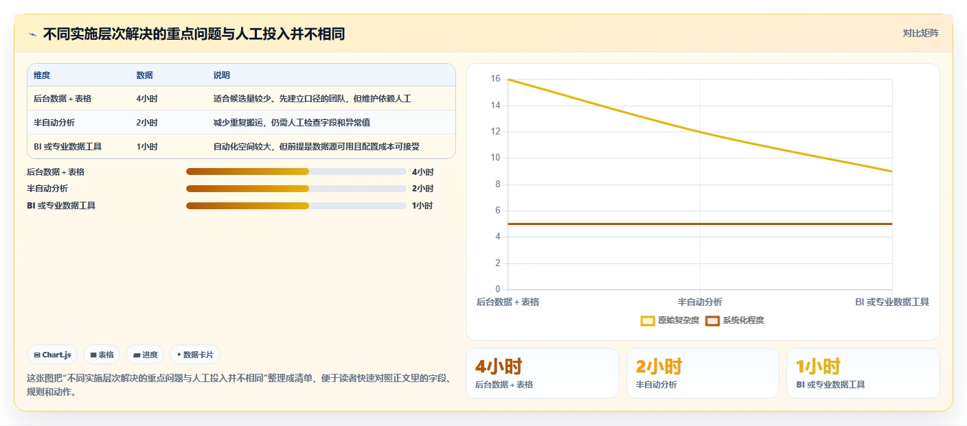Click the 系统化程度 brown legend swatch
The height and width of the screenshot is (426, 967).
(x=712, y=320)
